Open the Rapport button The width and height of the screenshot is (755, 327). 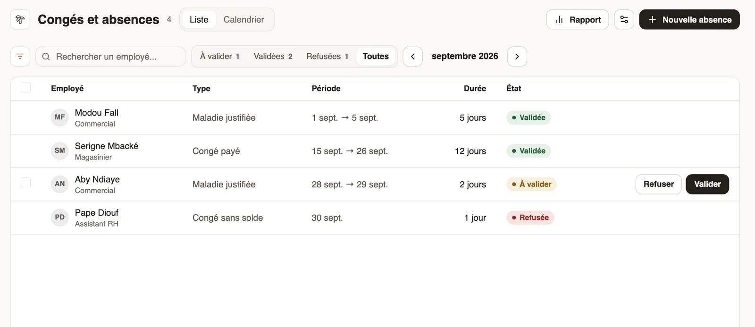click(x=578, y=19)
